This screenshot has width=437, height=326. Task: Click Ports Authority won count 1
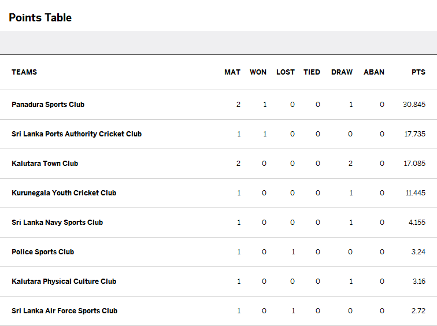pos(265,134)
